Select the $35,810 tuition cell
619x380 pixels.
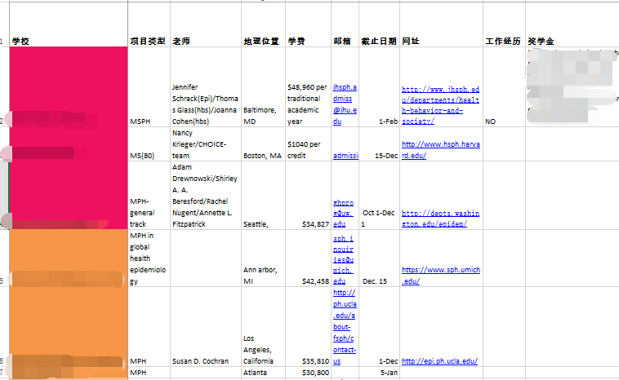point(309,327)
